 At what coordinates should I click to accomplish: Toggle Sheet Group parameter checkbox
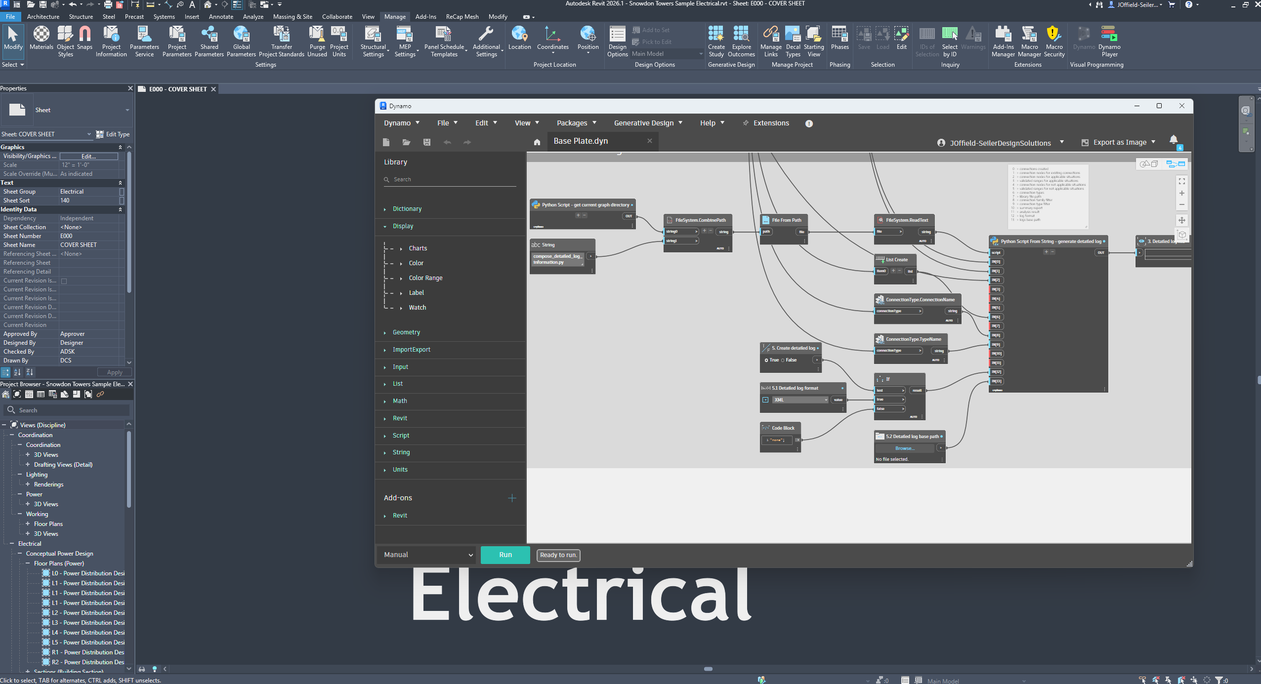122,192
